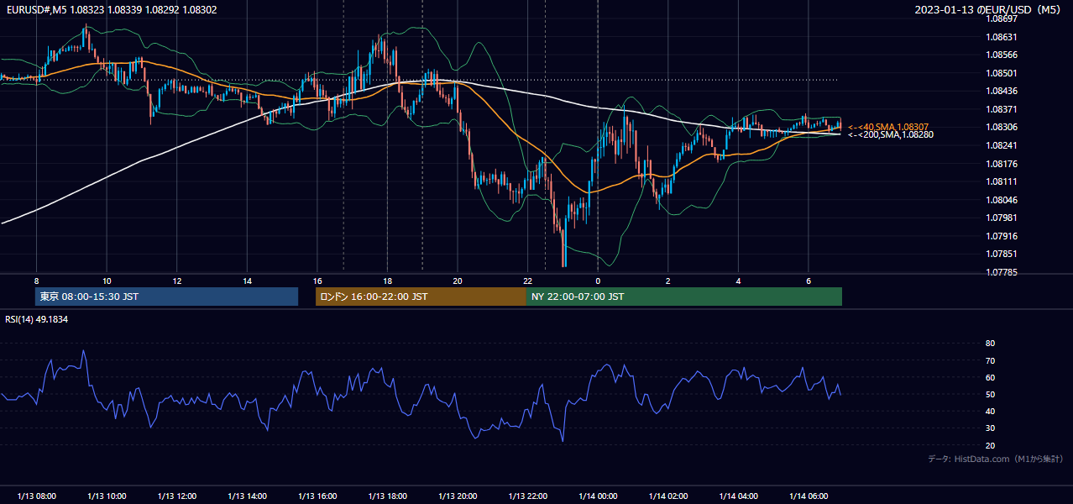Click the '1/14 02:00' time label

pyautogui.click(x=667, y=496)
